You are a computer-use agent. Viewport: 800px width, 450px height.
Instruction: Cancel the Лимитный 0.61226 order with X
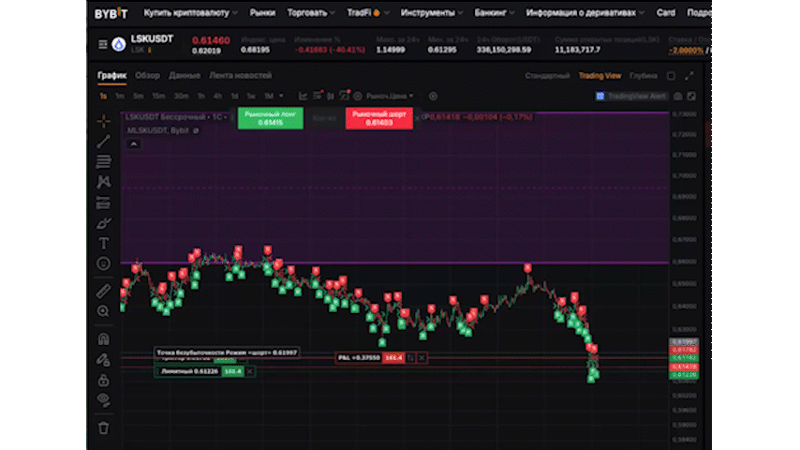point(249,371)
